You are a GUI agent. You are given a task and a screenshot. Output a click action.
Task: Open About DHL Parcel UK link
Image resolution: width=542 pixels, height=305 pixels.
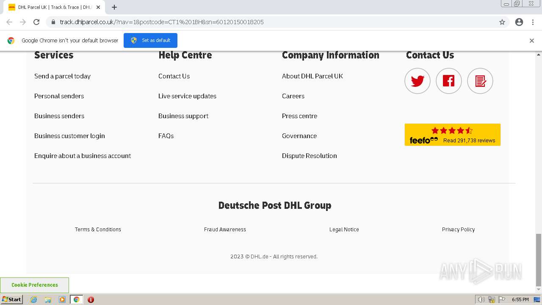312,76
